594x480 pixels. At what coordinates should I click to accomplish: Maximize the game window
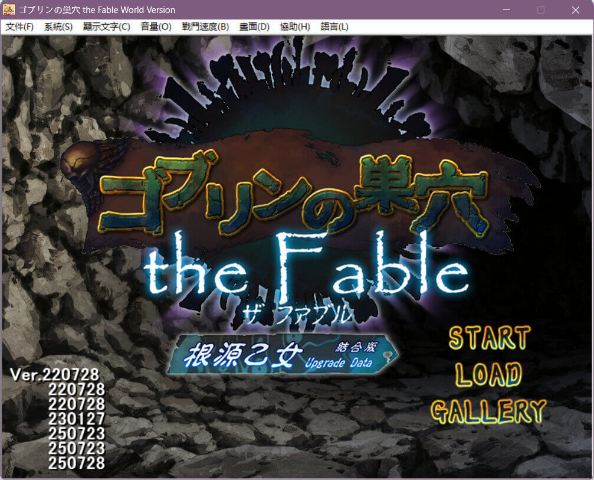point(541,9)
